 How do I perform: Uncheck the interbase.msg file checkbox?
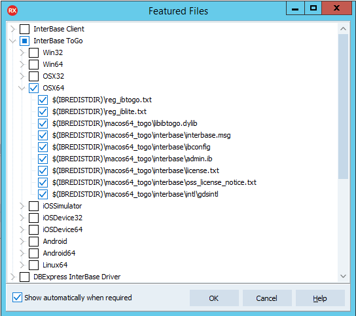point(43,135)
